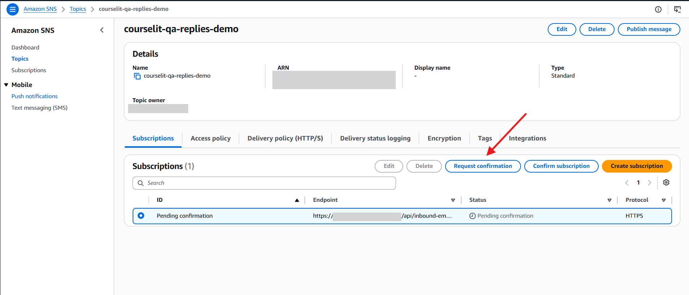
Task: Click the Publish message button
Action: [649, 29]
